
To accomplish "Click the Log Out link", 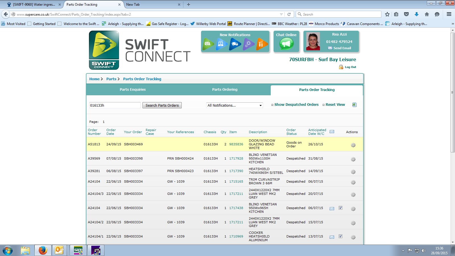I will pos(350,67).
